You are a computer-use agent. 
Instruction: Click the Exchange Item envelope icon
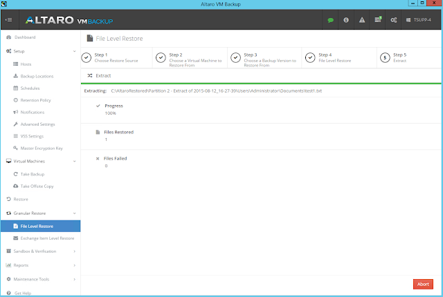click(16, 238)
